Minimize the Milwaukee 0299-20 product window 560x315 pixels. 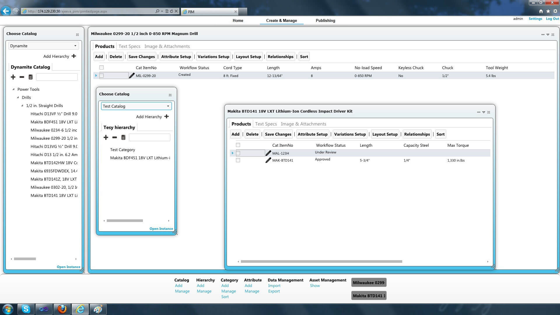coord(543,34)
